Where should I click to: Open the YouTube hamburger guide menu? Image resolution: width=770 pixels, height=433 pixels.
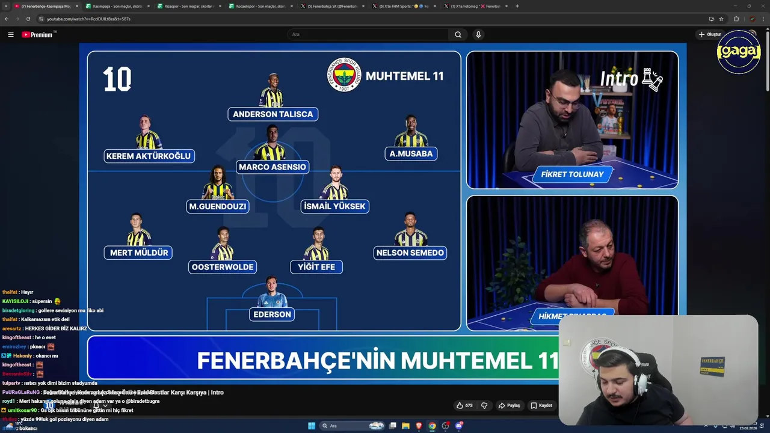10,35
